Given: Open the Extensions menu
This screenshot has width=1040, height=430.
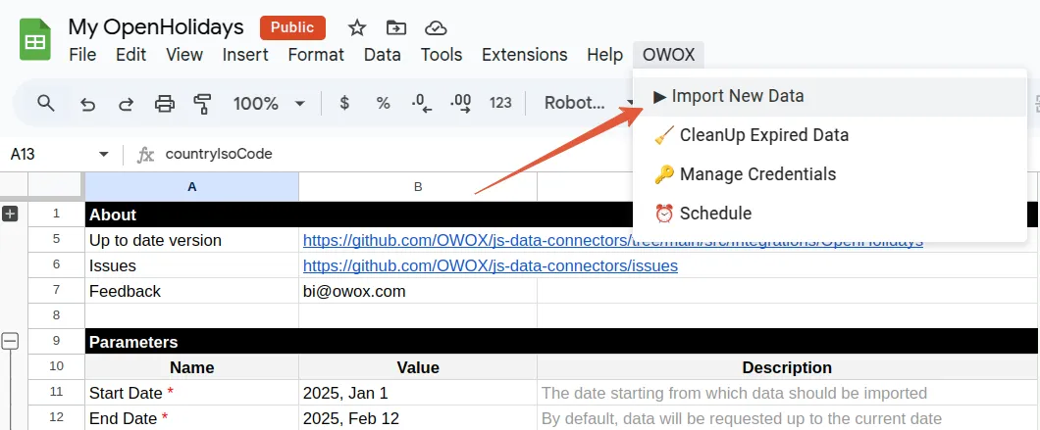Looking at the screenshot, I should tap(525, 54).
